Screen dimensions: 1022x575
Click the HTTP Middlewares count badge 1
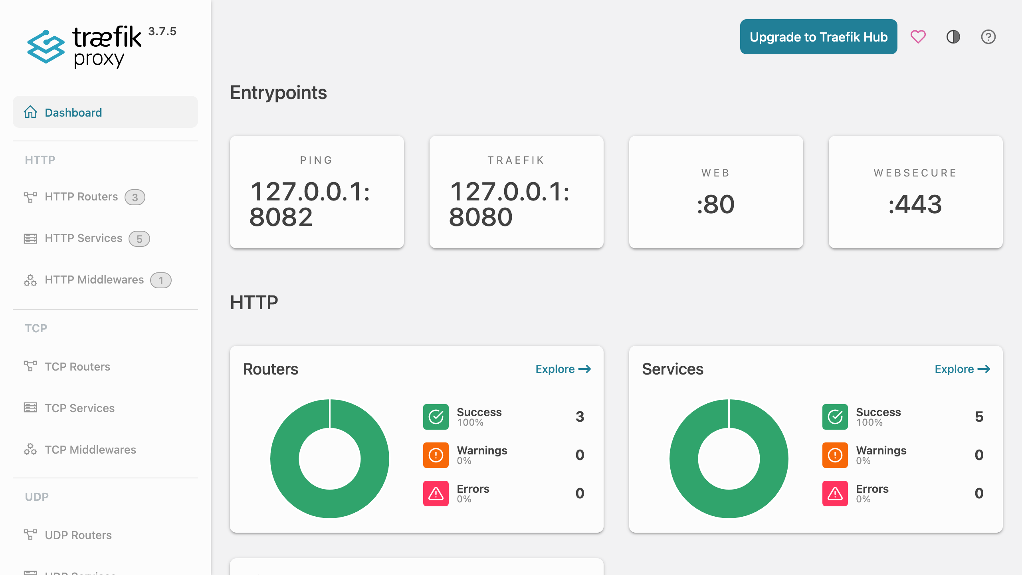click(161, 280)
